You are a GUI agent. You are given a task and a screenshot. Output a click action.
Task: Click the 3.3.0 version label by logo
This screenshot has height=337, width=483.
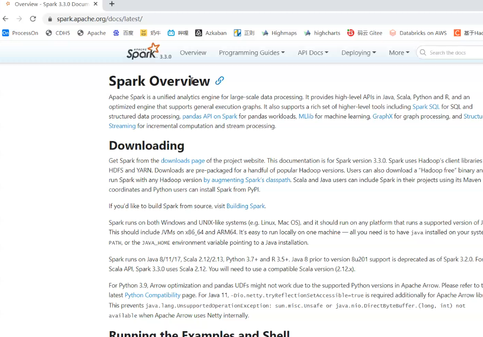pyautogui.click(x=165, y=57)
